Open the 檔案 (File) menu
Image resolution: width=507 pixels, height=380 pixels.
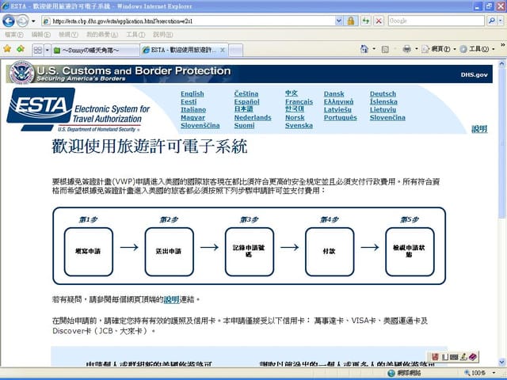click(x=13, y=35)
